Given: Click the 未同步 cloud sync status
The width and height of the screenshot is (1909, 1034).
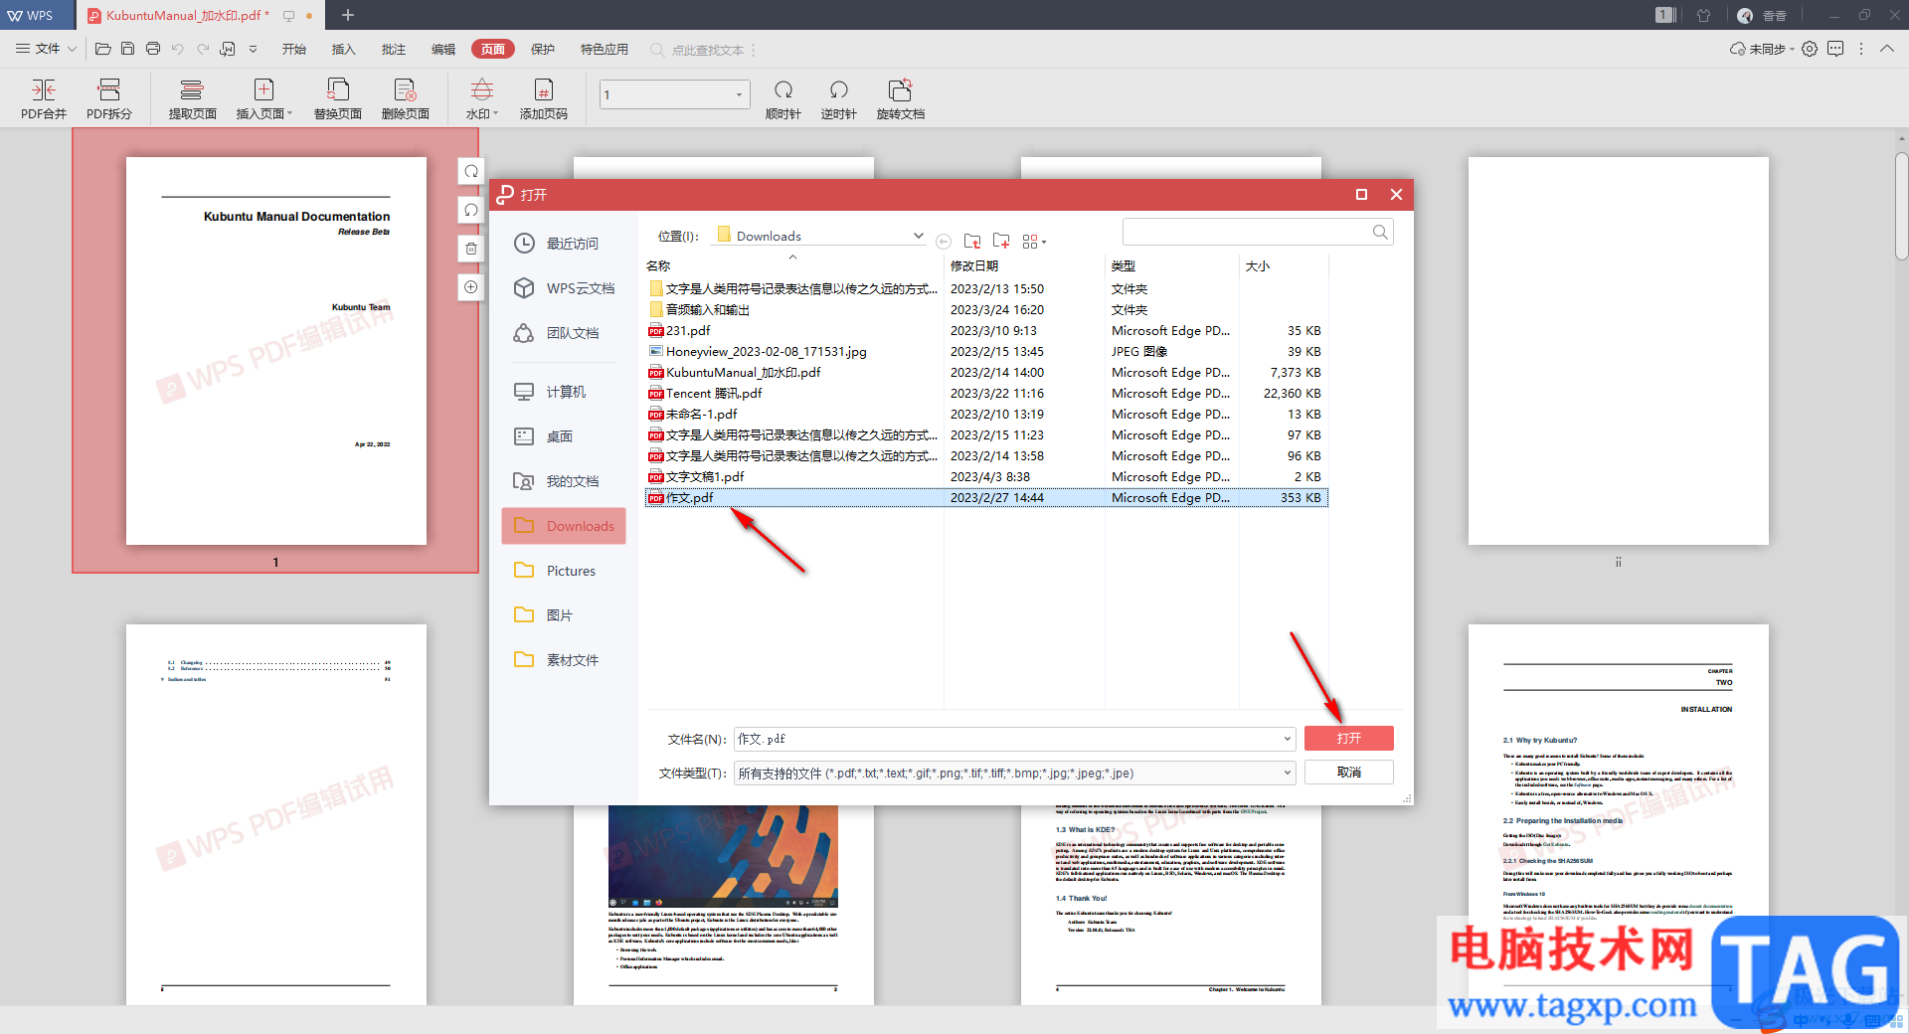Looking at the screenshot, I should point(1761,49).
